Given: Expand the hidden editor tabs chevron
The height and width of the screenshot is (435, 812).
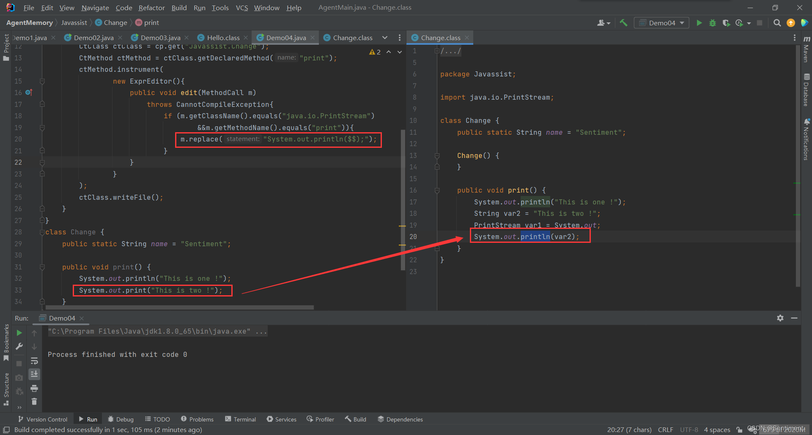Looking at the screenshot, I should 385,38.
